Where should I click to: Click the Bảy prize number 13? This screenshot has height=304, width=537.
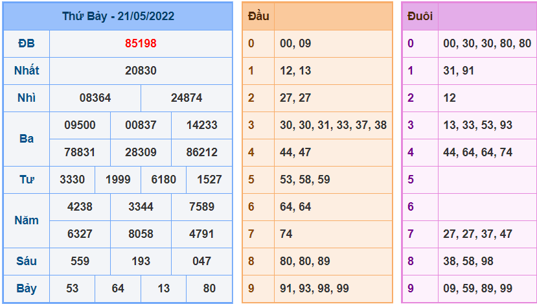164,288
